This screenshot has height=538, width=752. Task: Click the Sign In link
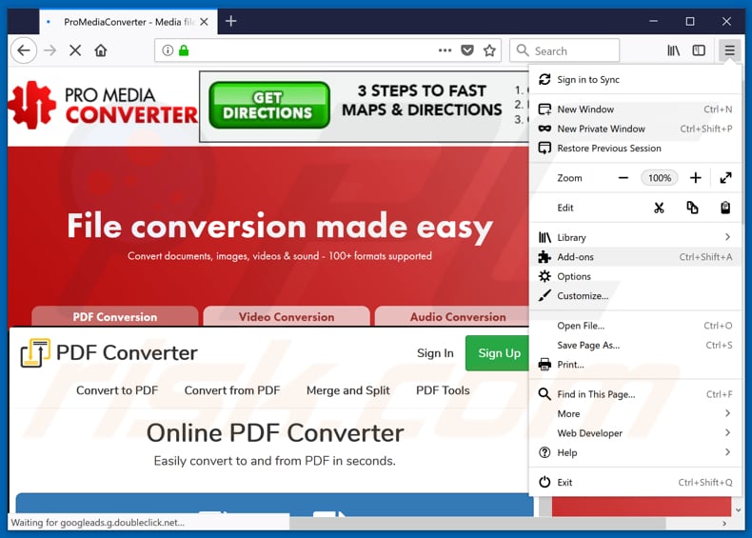click(x=435, y=353)
